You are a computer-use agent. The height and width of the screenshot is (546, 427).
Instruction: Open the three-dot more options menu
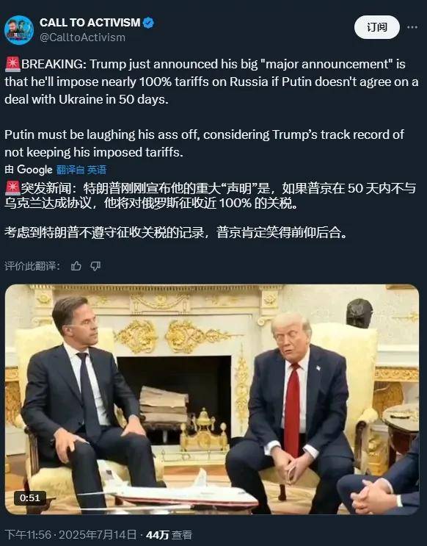(x=412, y=27)
